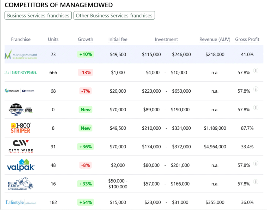Sort by the Units column header

tap(53, 39)
